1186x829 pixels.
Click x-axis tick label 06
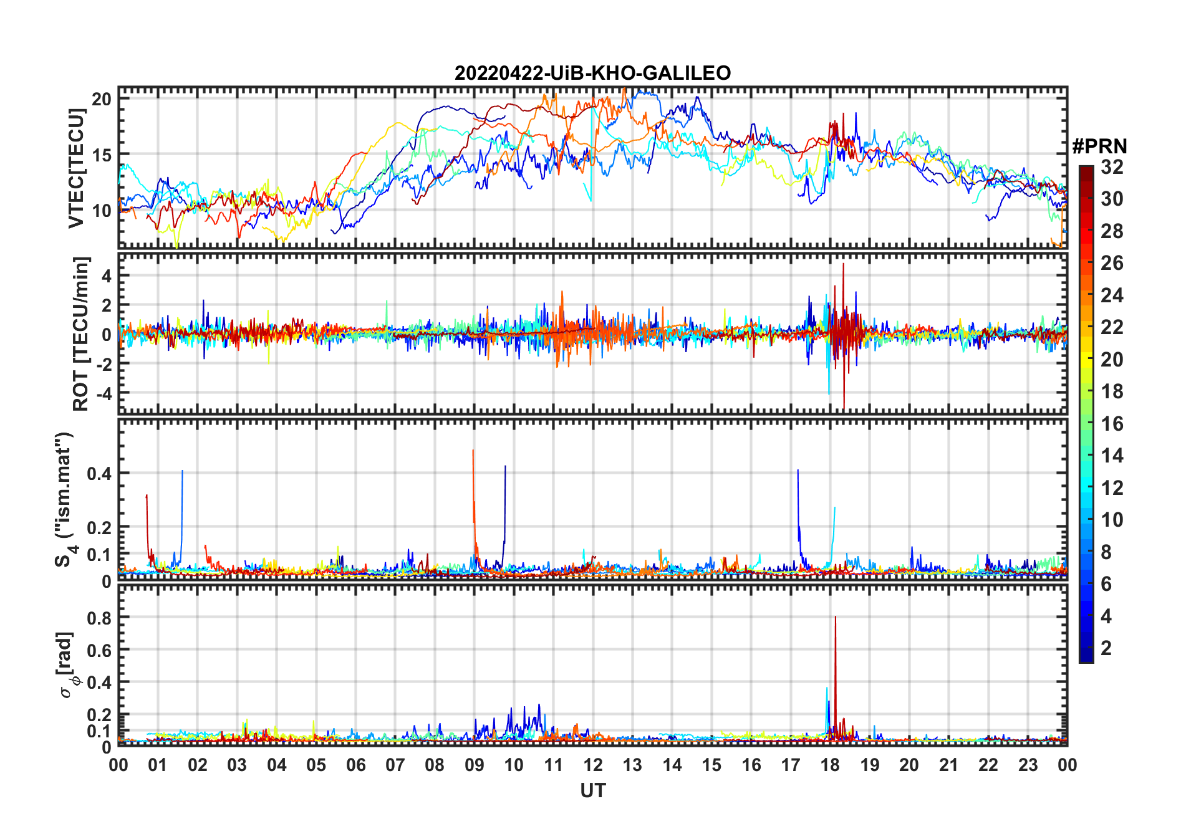(x=355, y=765)
